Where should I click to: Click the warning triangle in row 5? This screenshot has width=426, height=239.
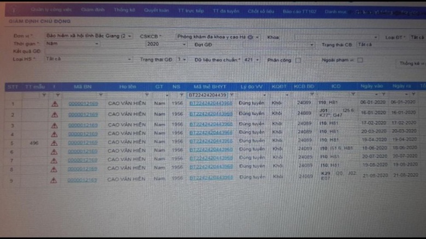click(54, 143)
